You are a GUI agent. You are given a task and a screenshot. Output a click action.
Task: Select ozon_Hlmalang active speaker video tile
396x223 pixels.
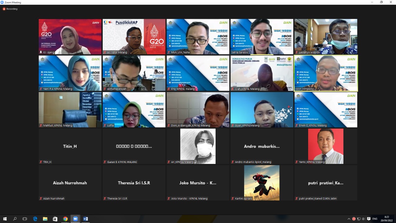[x=326, y=73]
